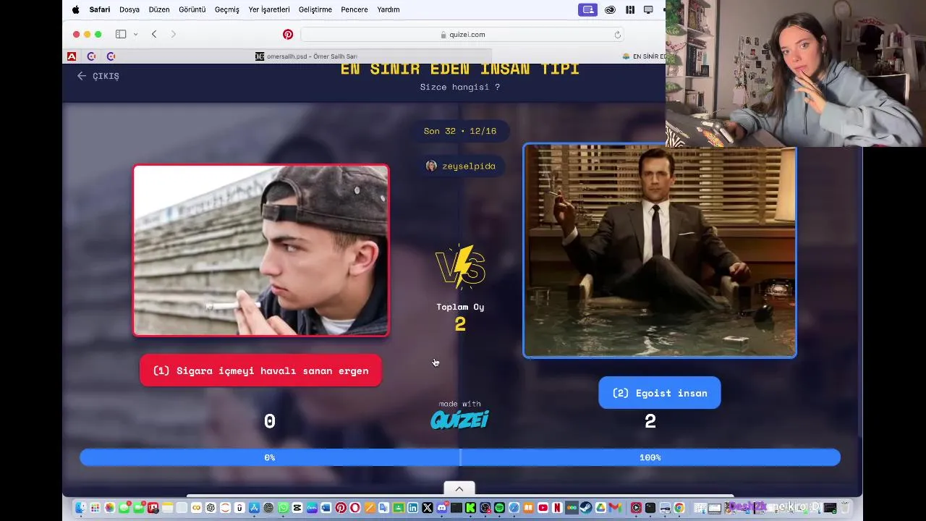Vote for Egoist insan option

pos(660,393)
